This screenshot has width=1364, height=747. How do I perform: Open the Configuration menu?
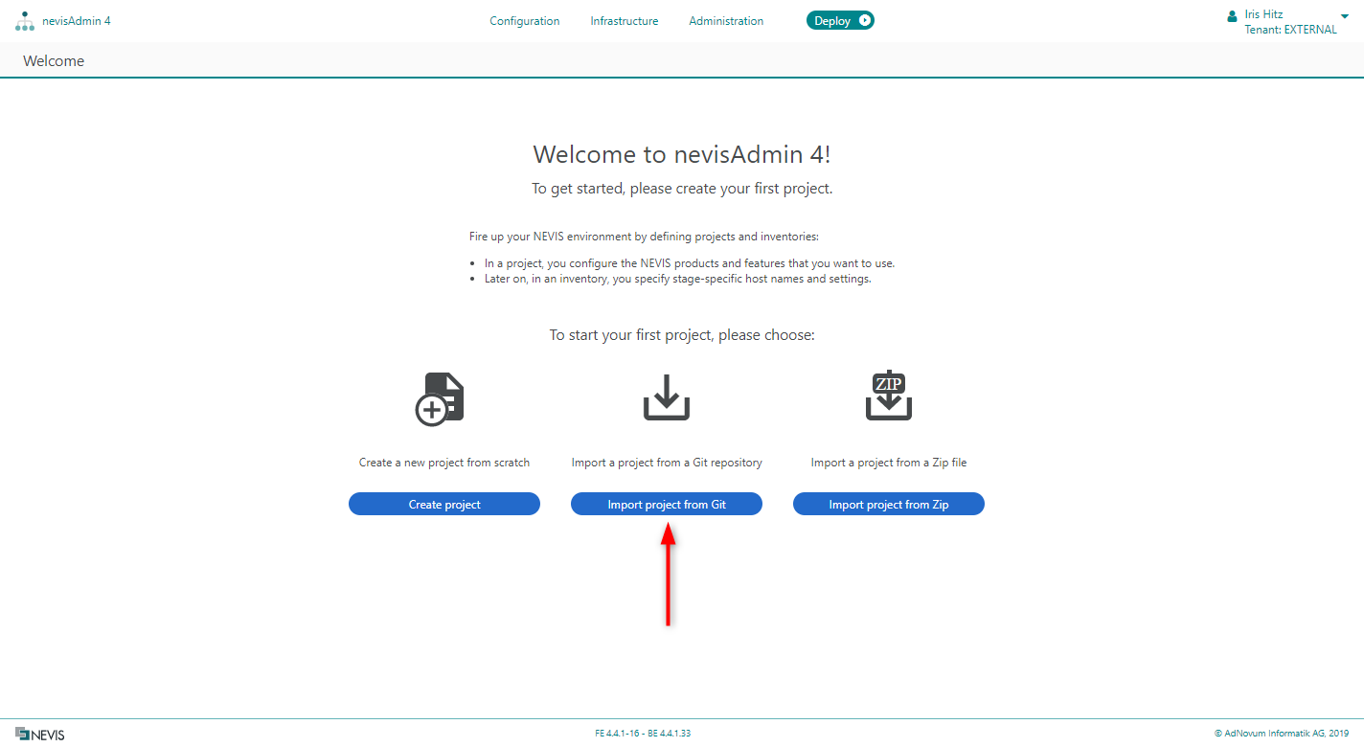pos(525,21)
